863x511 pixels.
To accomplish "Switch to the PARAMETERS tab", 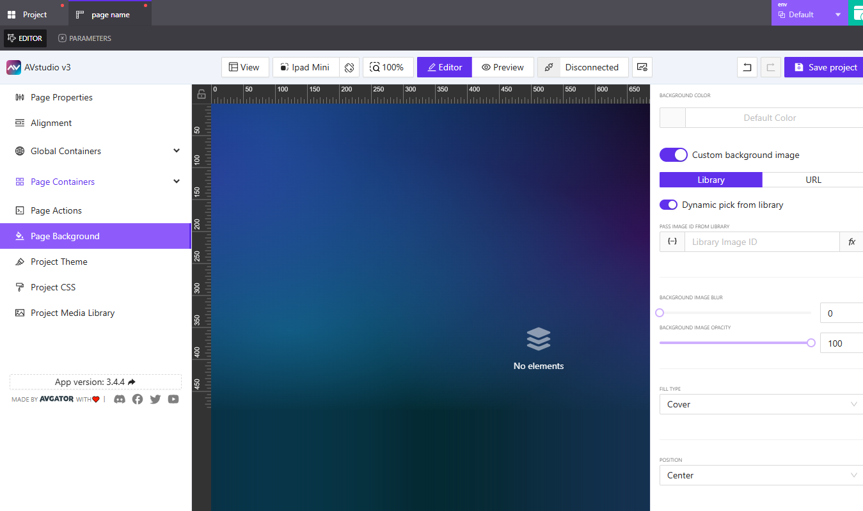I will [x=84, y=38].
